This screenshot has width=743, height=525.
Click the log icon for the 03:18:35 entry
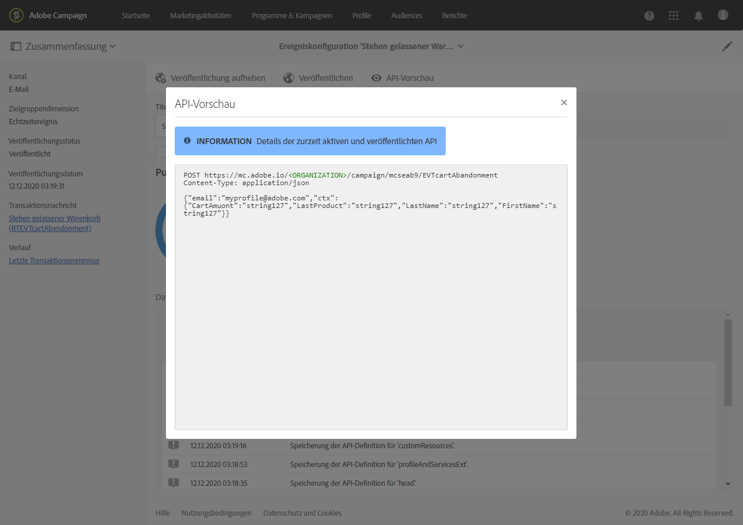[x=174, y=482]
